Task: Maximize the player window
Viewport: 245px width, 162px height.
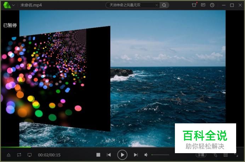Action: pyautogui.click(x=232, y=5)
